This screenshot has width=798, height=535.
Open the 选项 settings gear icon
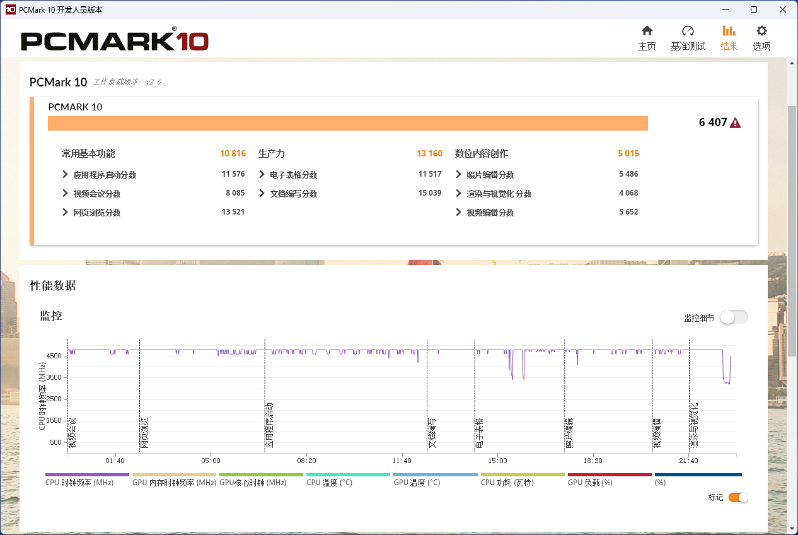(761, 31)
